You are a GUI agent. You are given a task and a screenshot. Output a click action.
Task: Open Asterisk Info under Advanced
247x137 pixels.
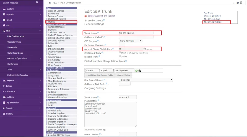click(x=54, y=111)
